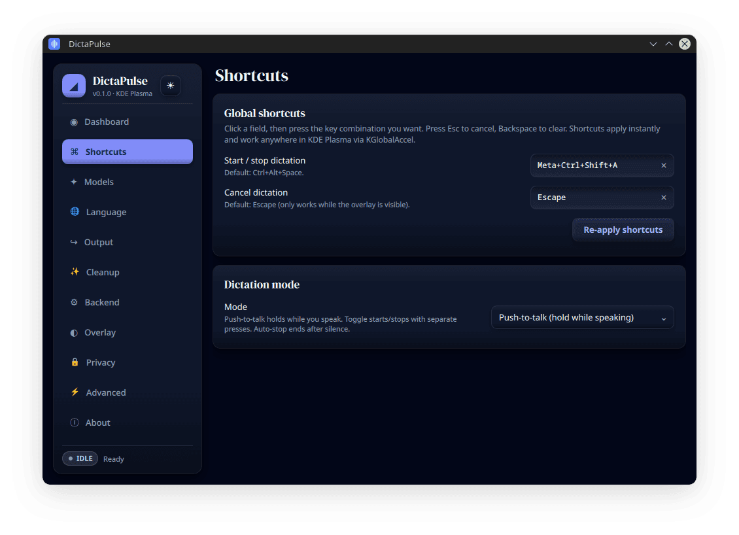Image resolution: width=739 pixels, height=535 pixels.
Task: Click 'v0.1.0 · KDE Plasma' version text
Action: coord(122,94)
